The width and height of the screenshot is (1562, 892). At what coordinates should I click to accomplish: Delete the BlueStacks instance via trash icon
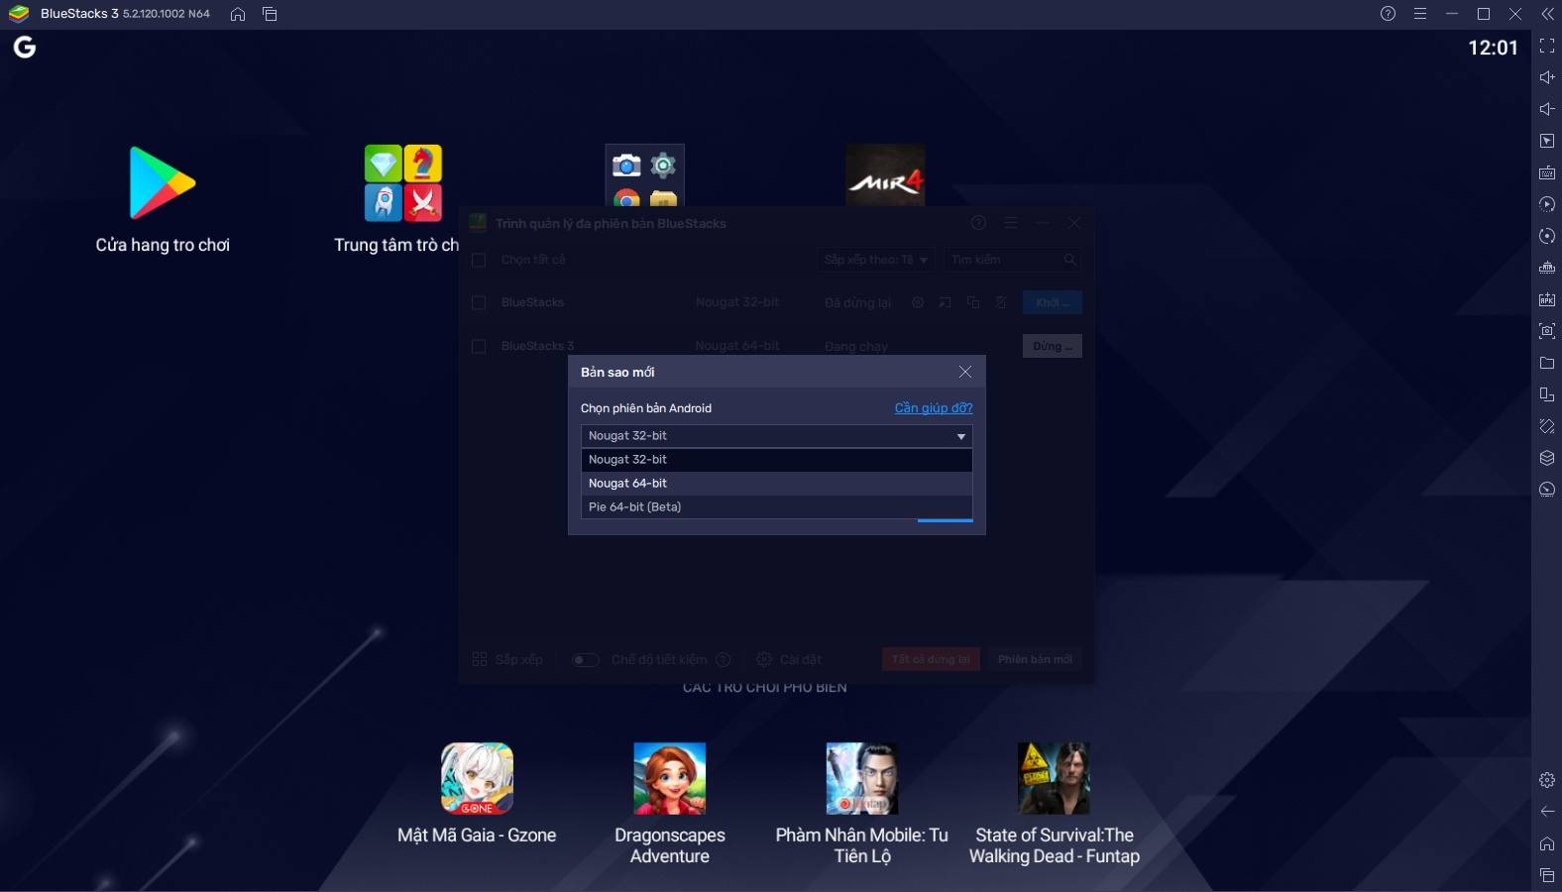(1001, 302)
